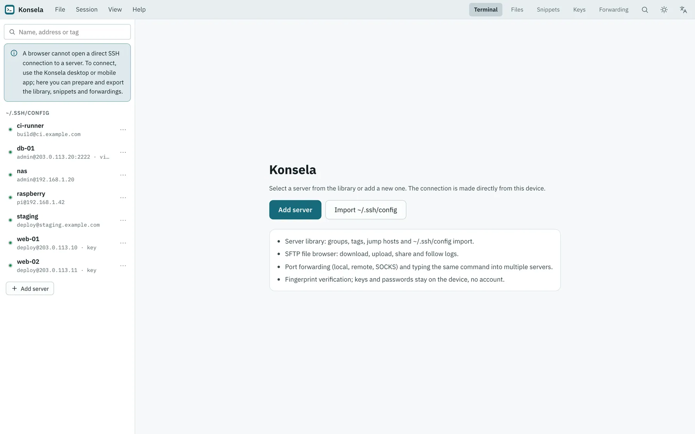
Task: Switch to the Files tab
Action: point(517,10)
